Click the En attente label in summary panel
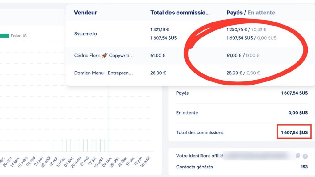315x177 pixels. [x=187, y=113]
